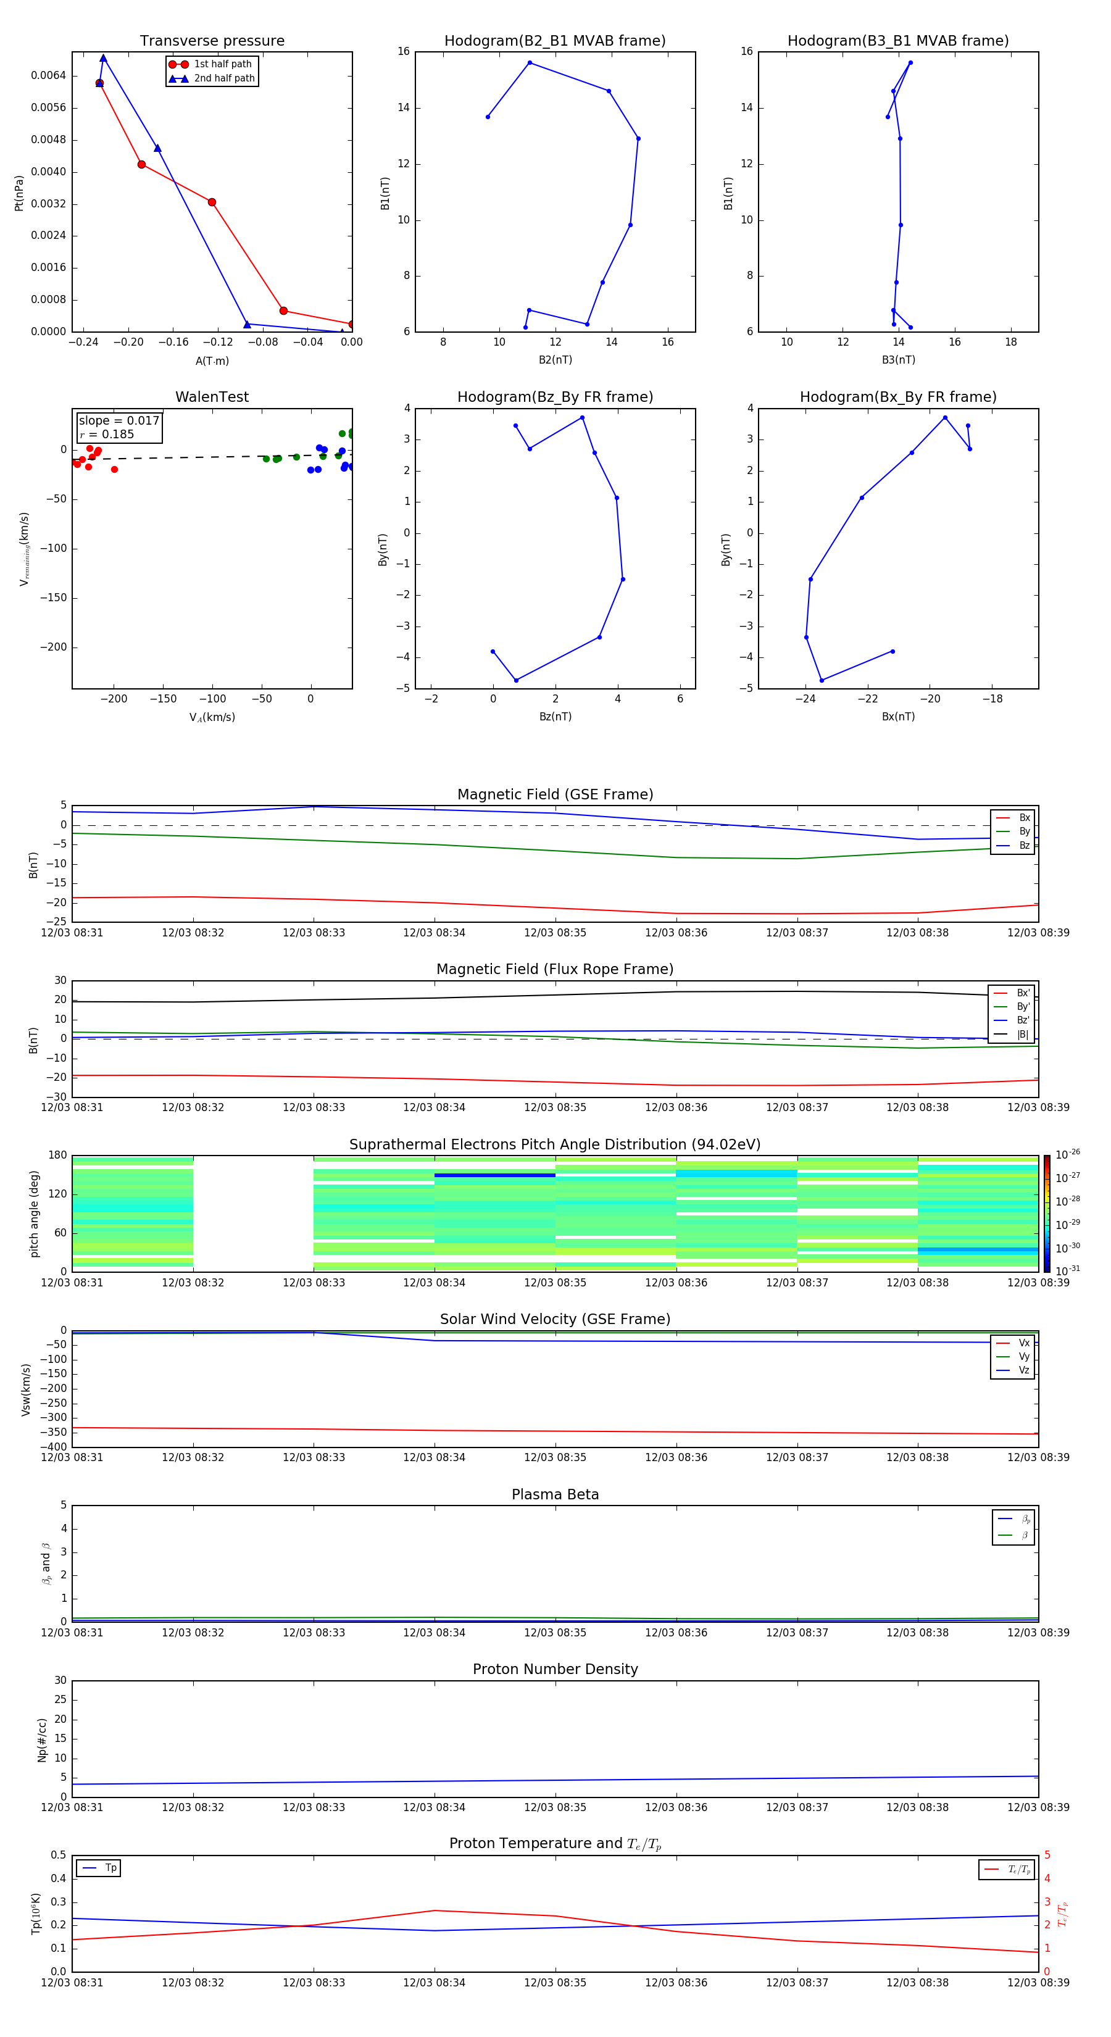Screen dimensions: 1111x2037
Task: Click the 'Hodogram(Bx_By FR frame)' title
Action: [x=897, y=397]
